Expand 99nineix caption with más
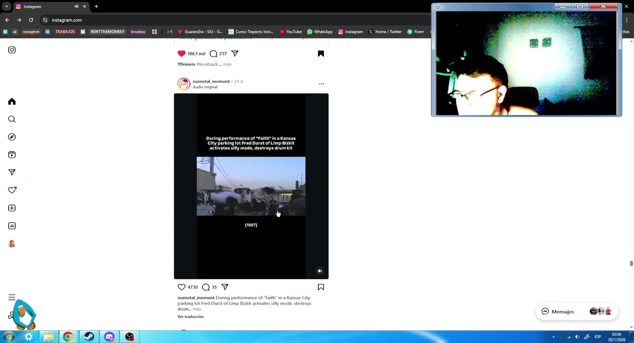634x343 pixels. [228, 64]
